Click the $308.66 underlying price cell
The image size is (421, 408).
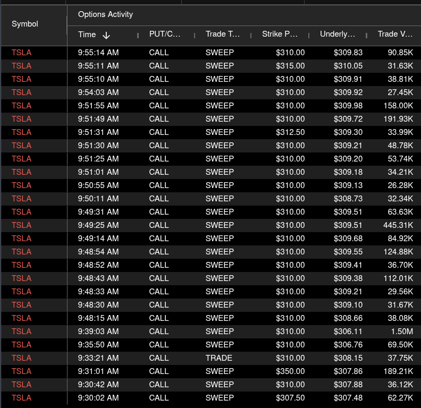pyautogui.click(x=348, y=318)
